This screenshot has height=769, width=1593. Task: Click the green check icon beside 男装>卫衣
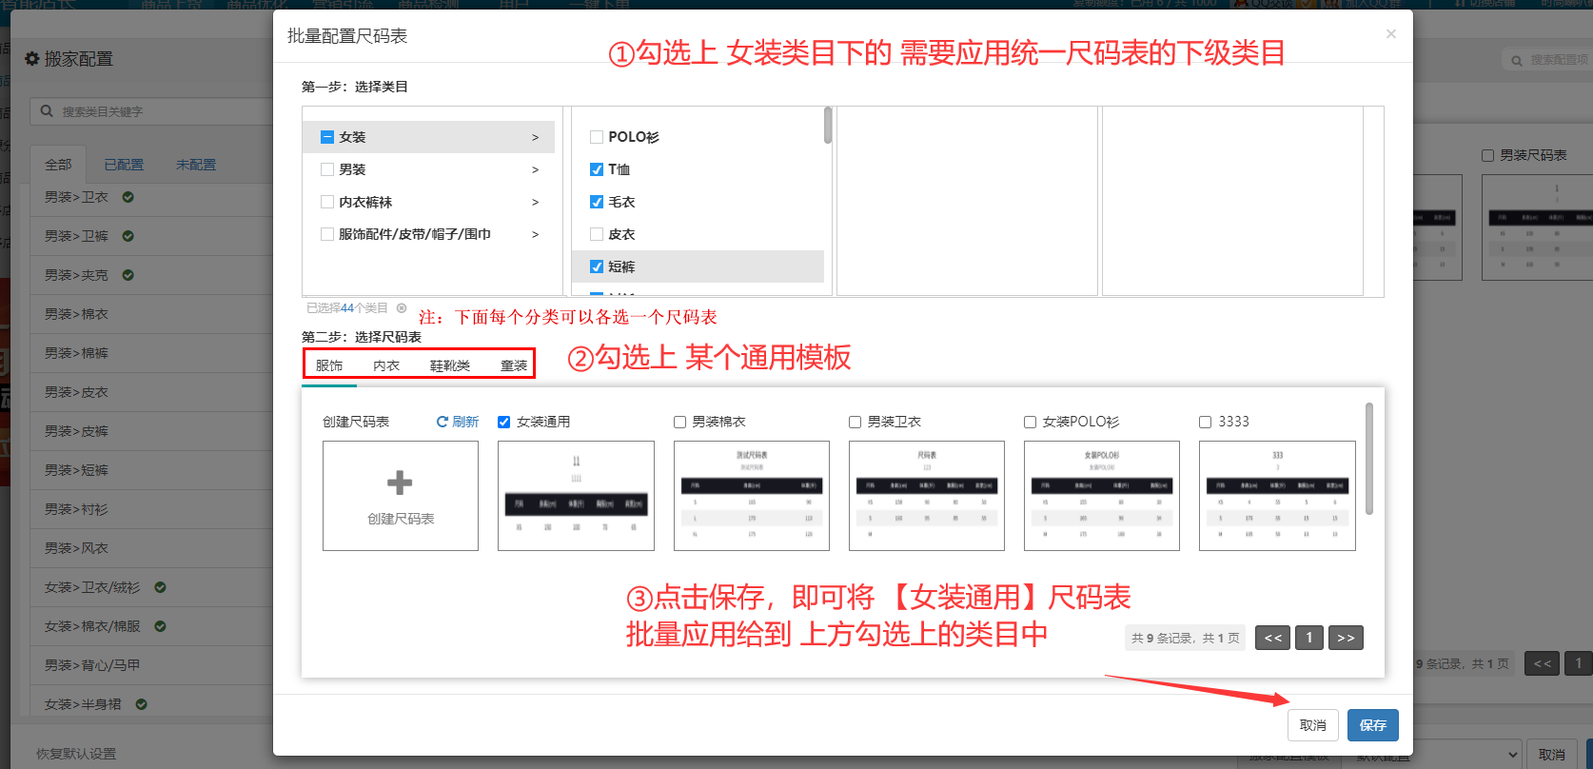(128, 197)
